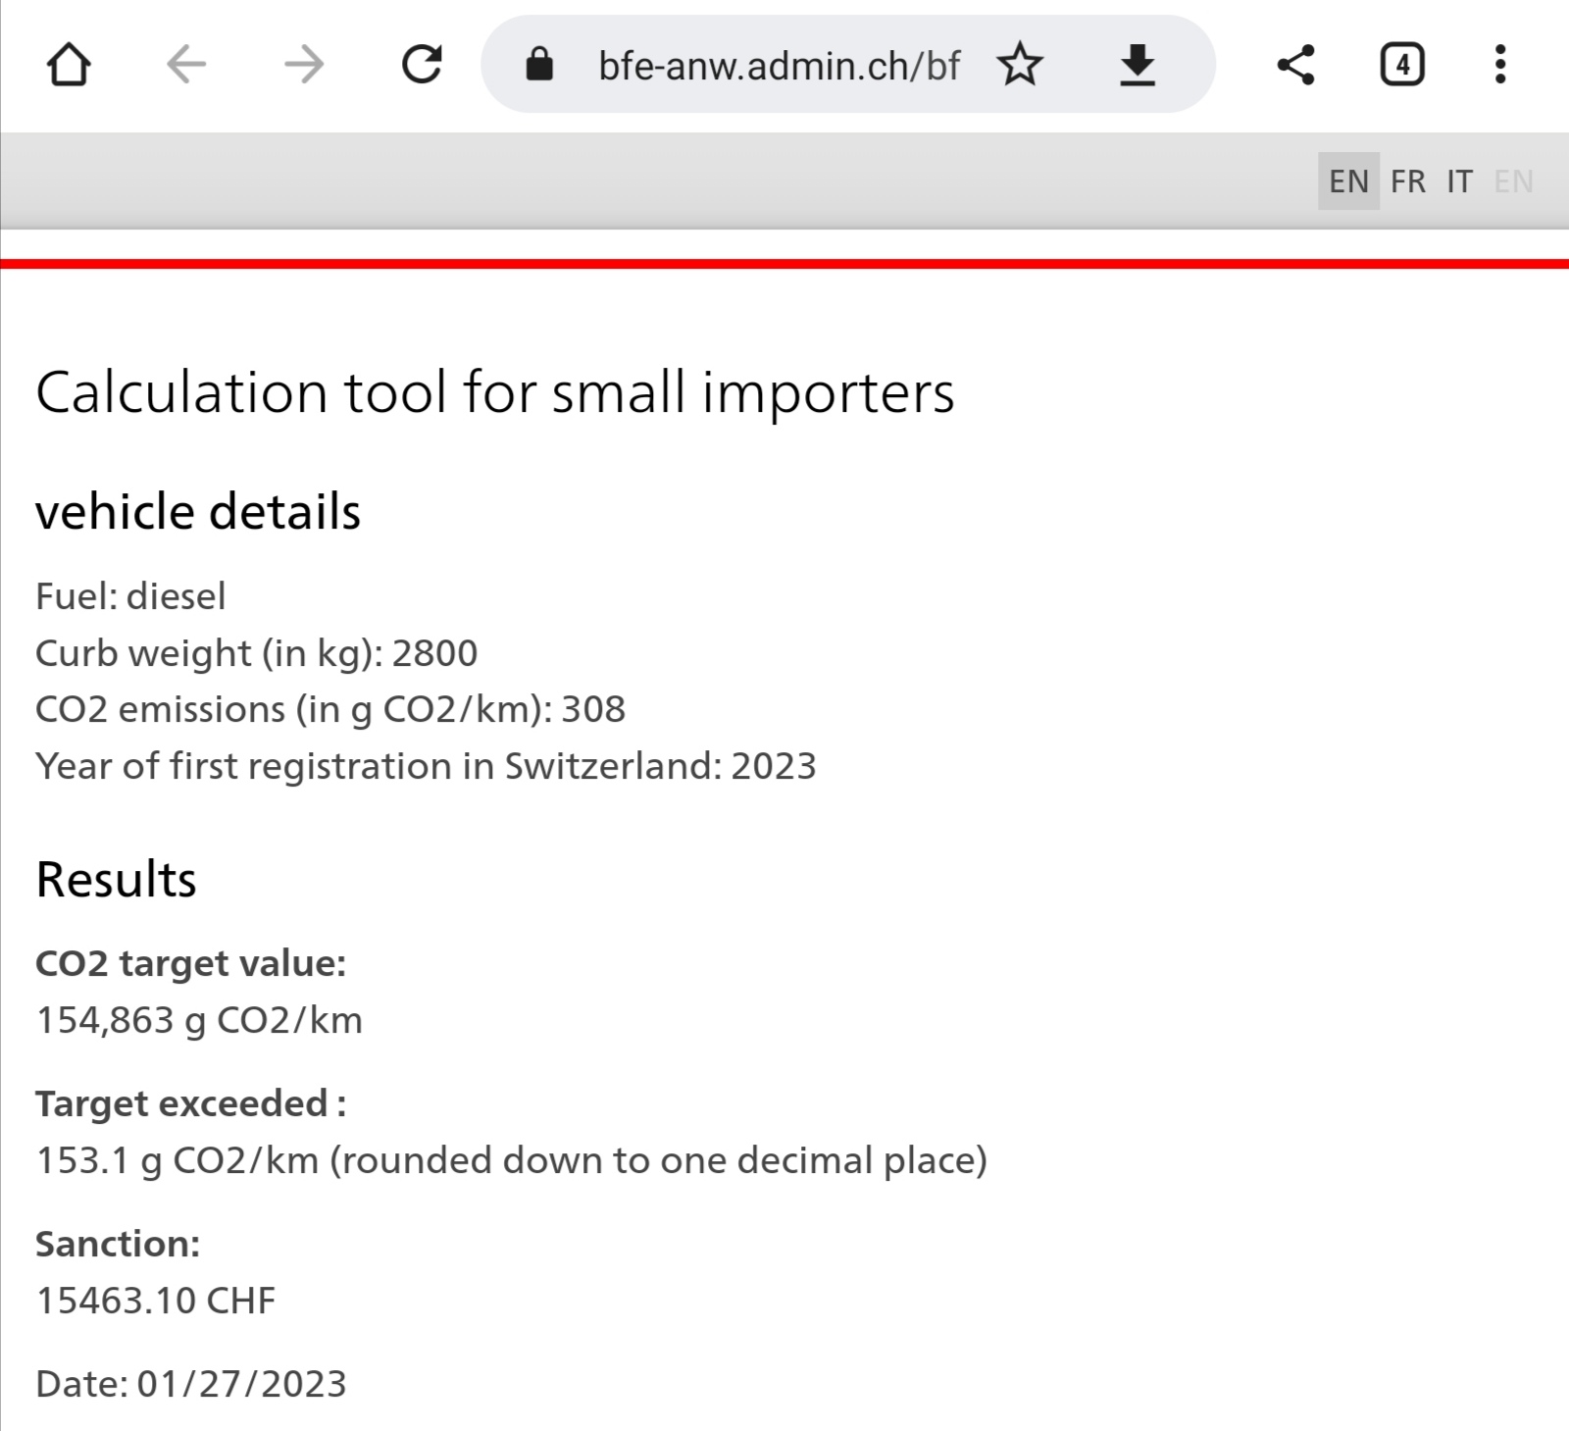Image resolution: width=1569 pixels, height=1431 pixels.
Task: Go forward with the right arrow
Action: (x=304, y=65)
